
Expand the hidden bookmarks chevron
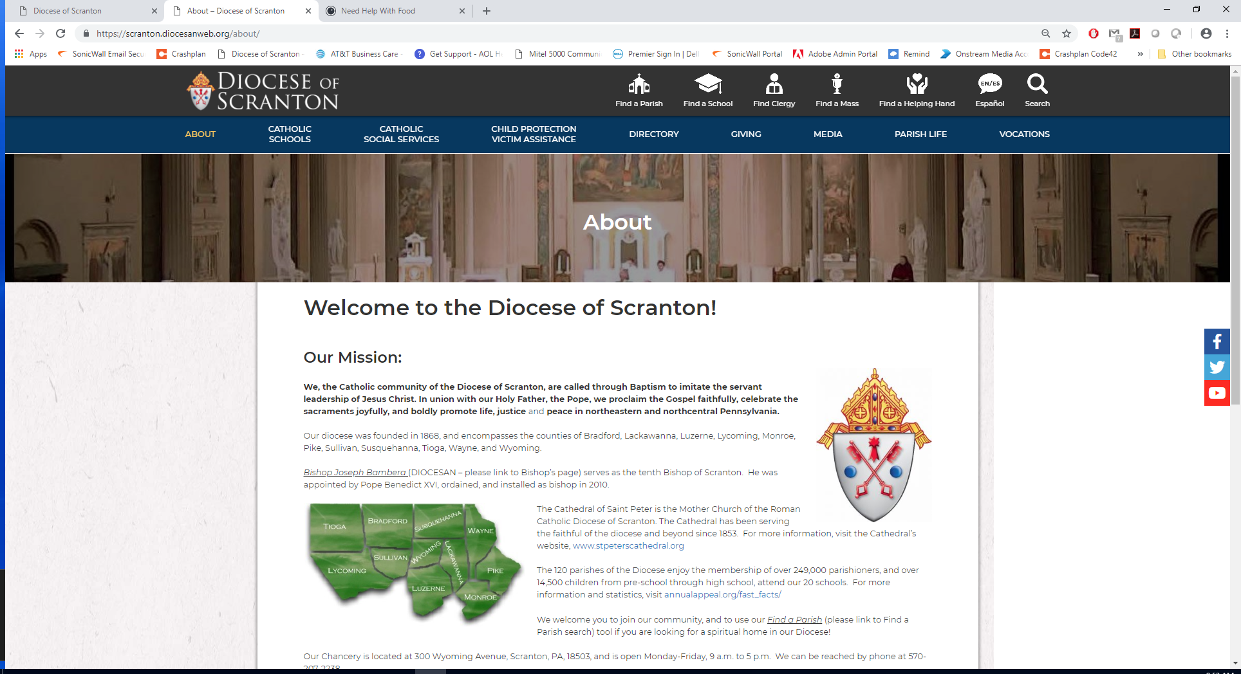pos(1140,54)
